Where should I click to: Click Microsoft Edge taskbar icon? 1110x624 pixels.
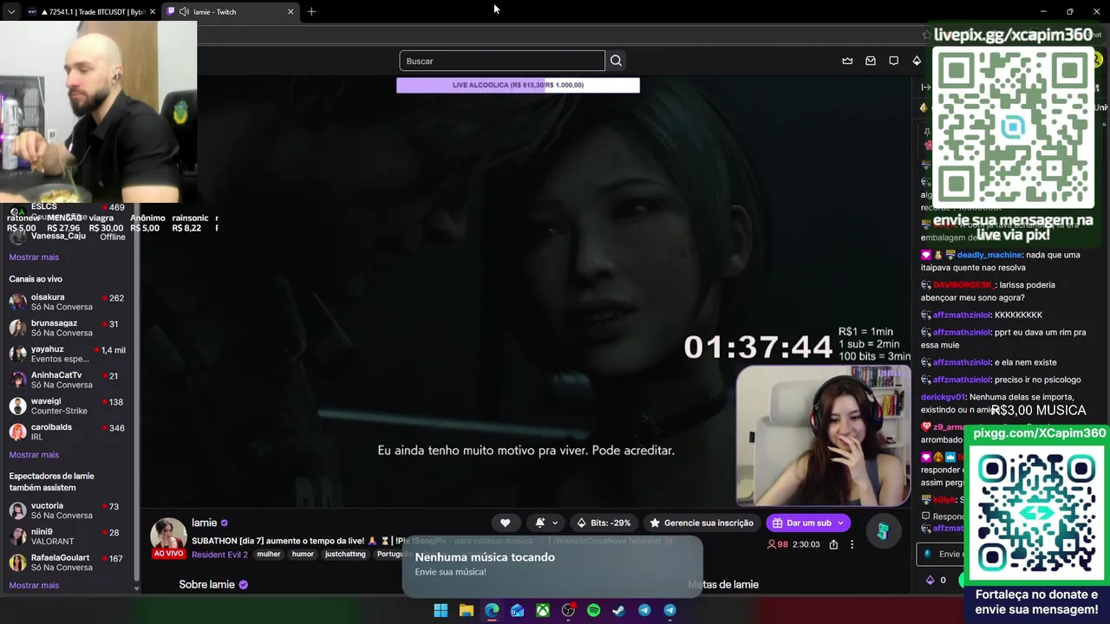(492, 610)
